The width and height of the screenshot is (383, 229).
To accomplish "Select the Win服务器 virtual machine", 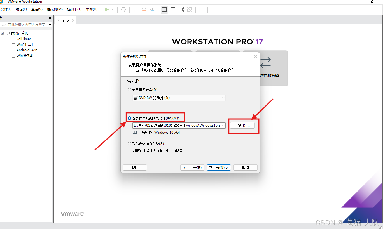I will point(24,56).
